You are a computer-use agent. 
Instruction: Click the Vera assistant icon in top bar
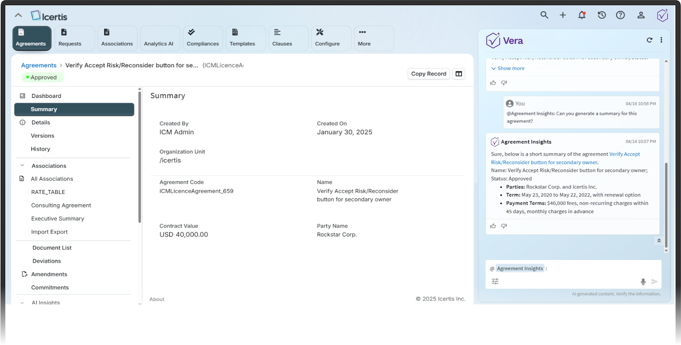click(x=662, y=15)
